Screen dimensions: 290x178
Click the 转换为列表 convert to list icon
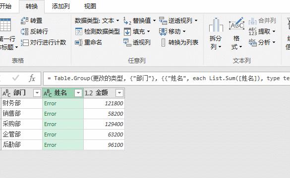click(x=163, y=43)
